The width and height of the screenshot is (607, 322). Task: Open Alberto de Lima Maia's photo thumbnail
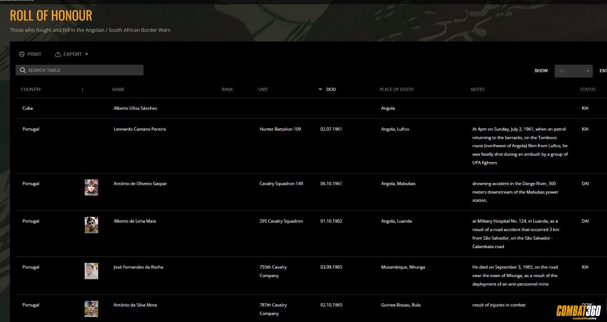click(91, 225)
